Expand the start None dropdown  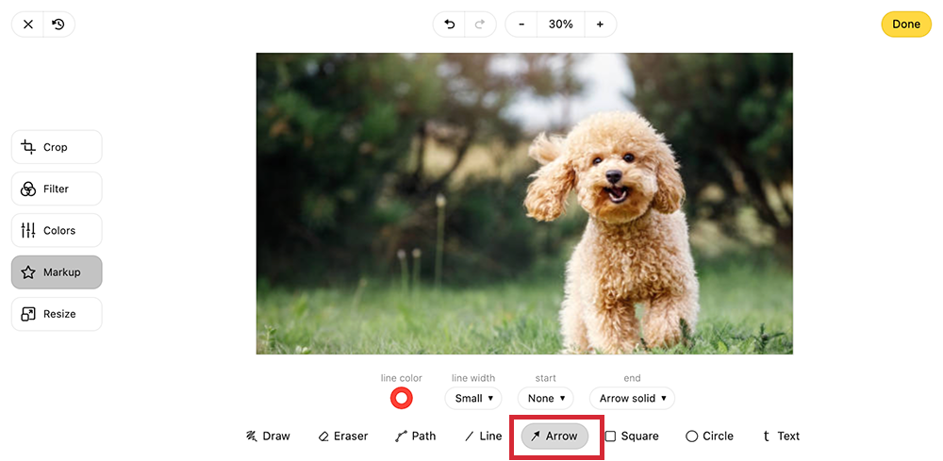click(546, 398)
